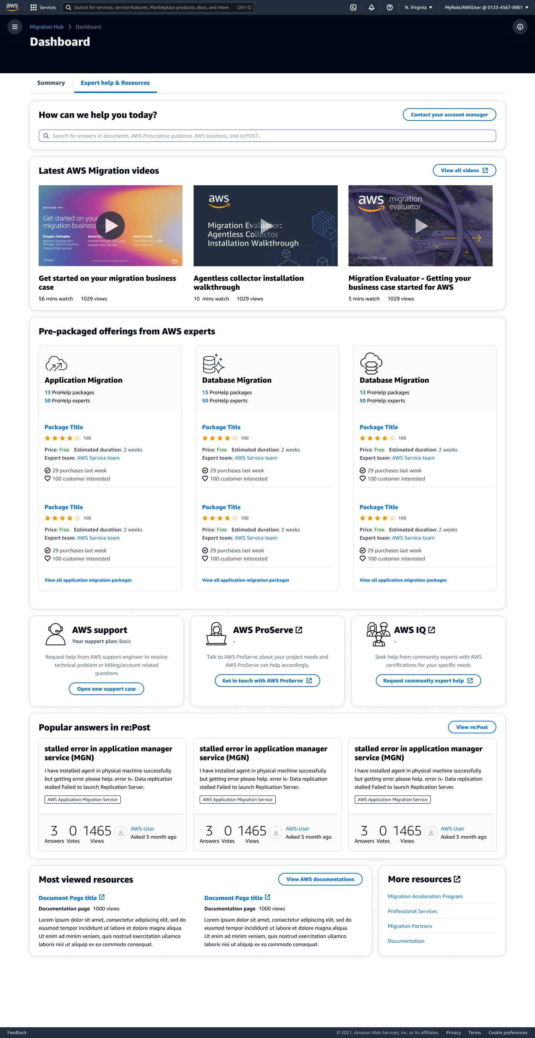Open the info panel icon top right
Viewport: 535px width, 1038px height.
point(520,27)
